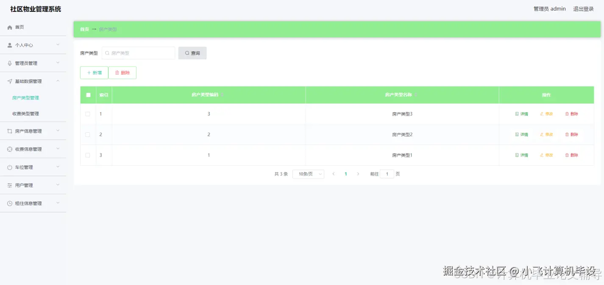This screenshot has height=285, width=604.
Task: Click 退出登录 to log out
Action: coord(583,9)
